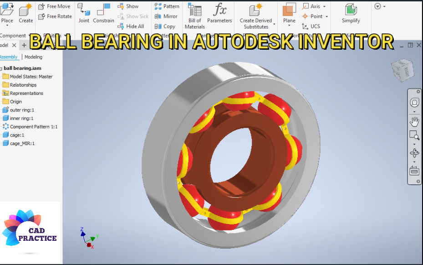This screenshot has height=265, width=423.
Task: Select the work Axis tool
Action: click(x=311, y=6)
